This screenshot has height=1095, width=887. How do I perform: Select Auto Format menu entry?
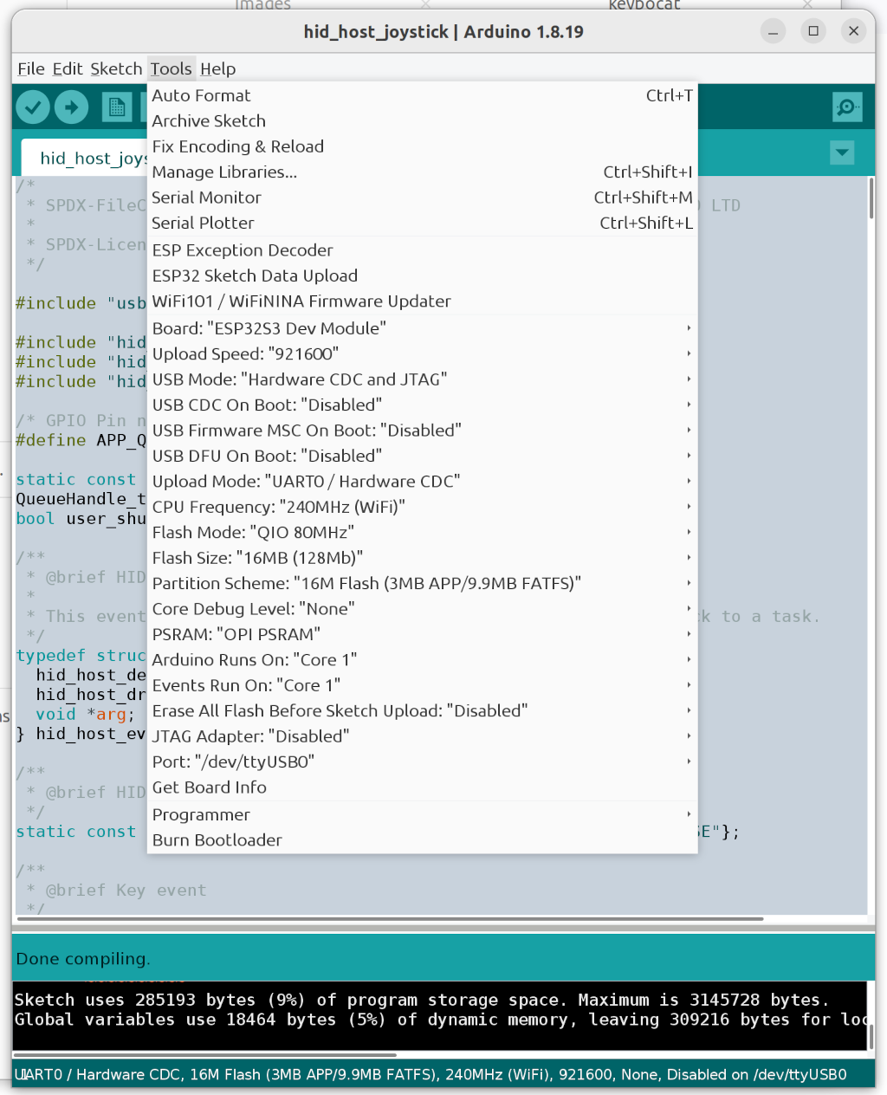(x=423, y=95)
